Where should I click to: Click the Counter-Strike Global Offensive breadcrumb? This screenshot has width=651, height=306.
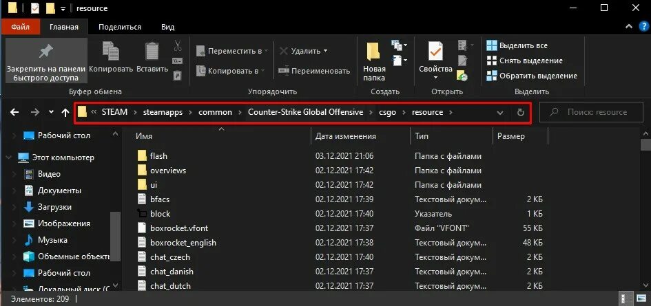click(x=306, y=112)
